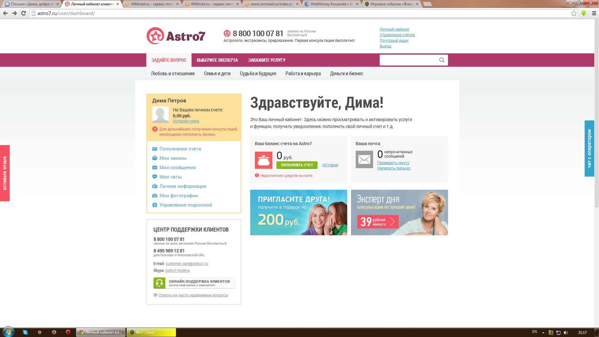Open чат с оператором side tab

point(589,149)
